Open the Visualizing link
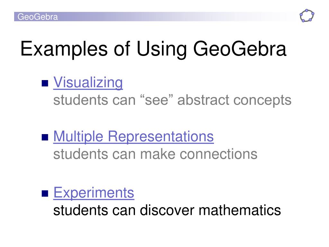The height and width of the screenshot is (247, 329). [x=88, y=82]
